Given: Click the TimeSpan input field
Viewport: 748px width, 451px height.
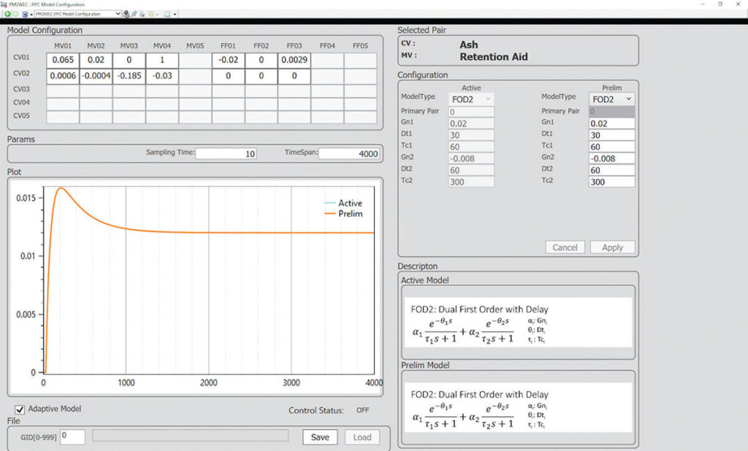Looking at the screenshot, I should click(x=348, y=153).
